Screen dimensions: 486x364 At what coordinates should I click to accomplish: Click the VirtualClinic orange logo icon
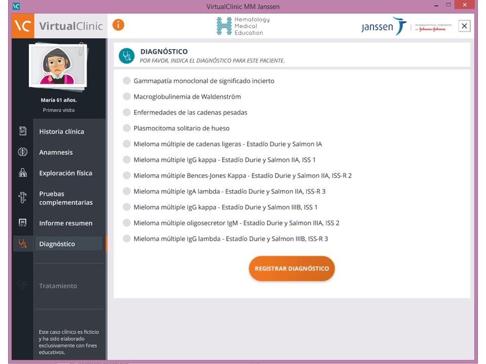[23, 26]
